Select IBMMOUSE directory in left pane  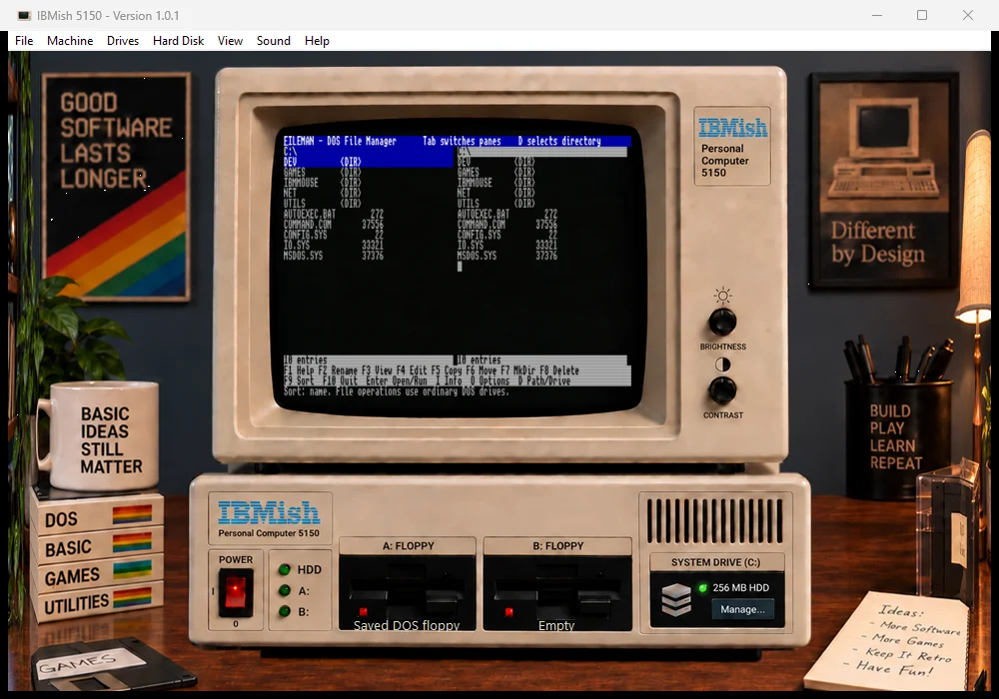coord(368,183)
